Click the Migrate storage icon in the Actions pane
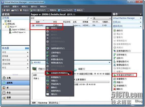145x107 pixels. coord(115,55)
